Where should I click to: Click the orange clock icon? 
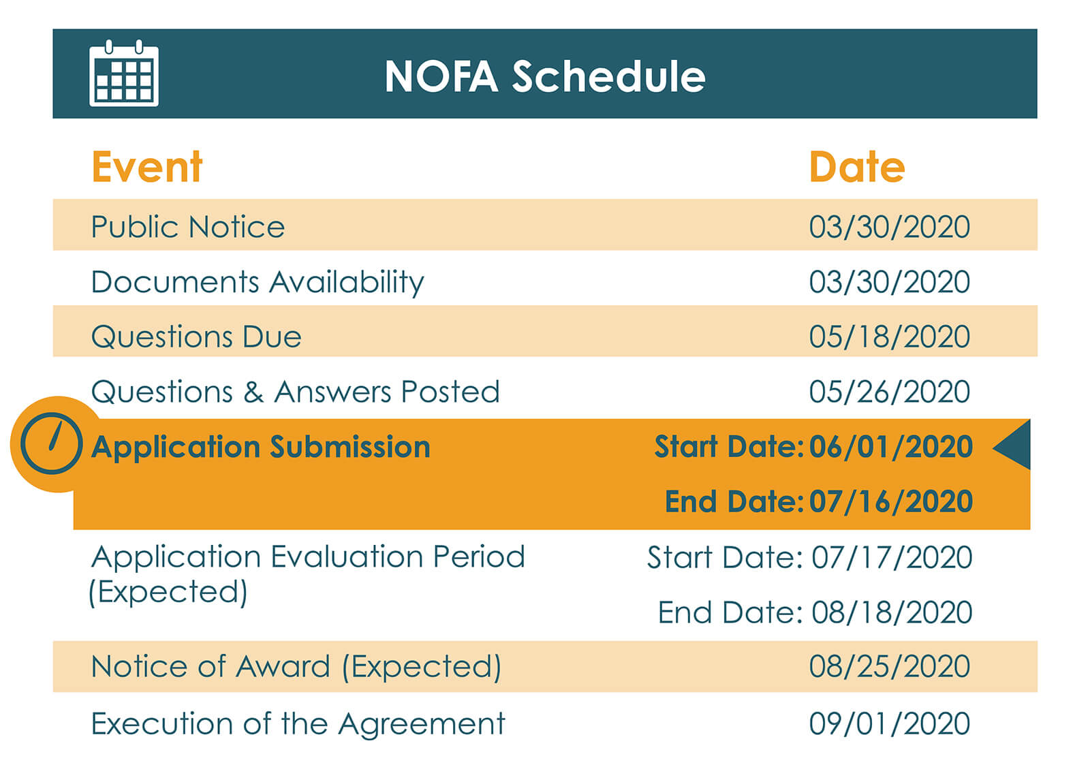[x=52, y=443]
